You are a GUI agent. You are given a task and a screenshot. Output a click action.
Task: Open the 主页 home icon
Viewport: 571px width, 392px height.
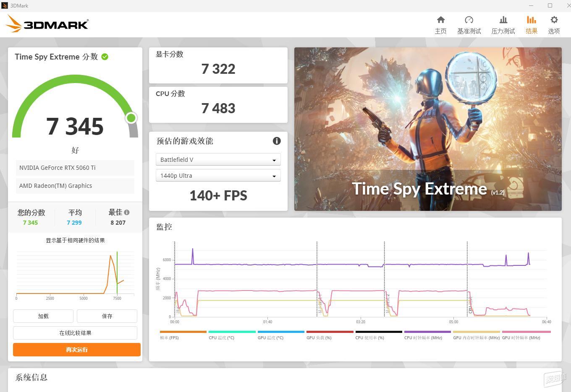coord(440,20)
